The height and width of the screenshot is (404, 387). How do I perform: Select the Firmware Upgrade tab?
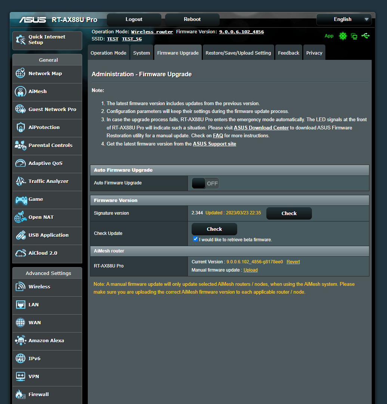tap(178, 53)
